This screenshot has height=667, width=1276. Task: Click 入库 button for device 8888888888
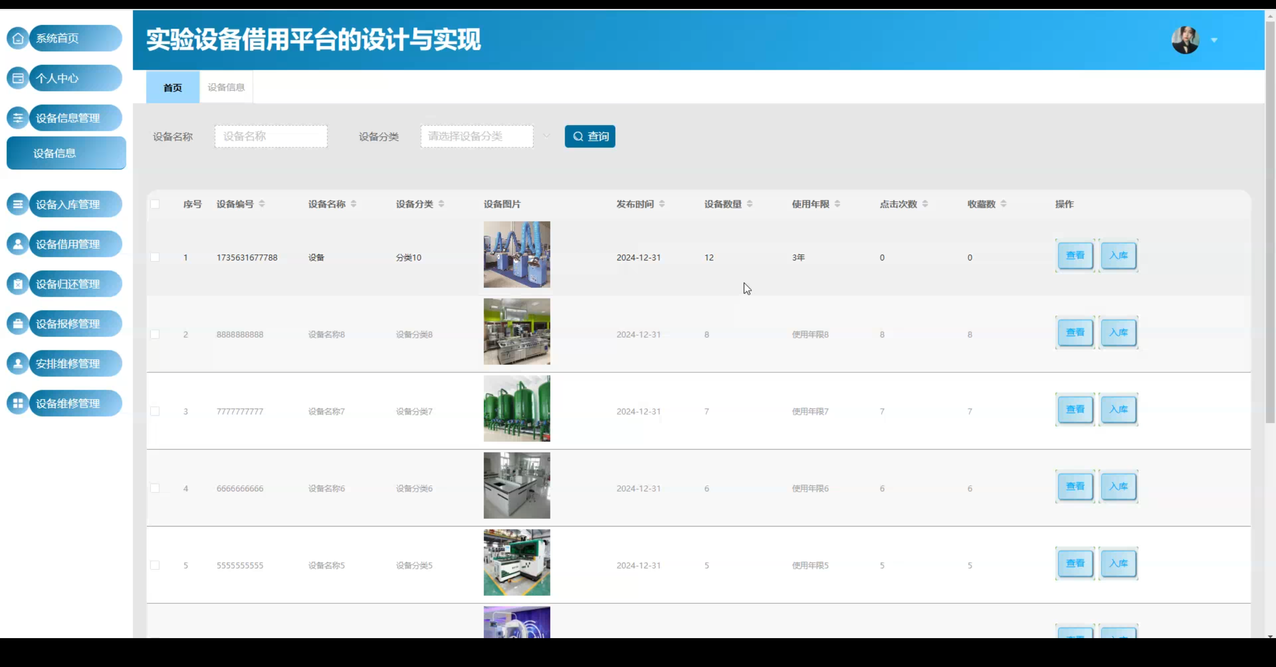point(1118,333)
